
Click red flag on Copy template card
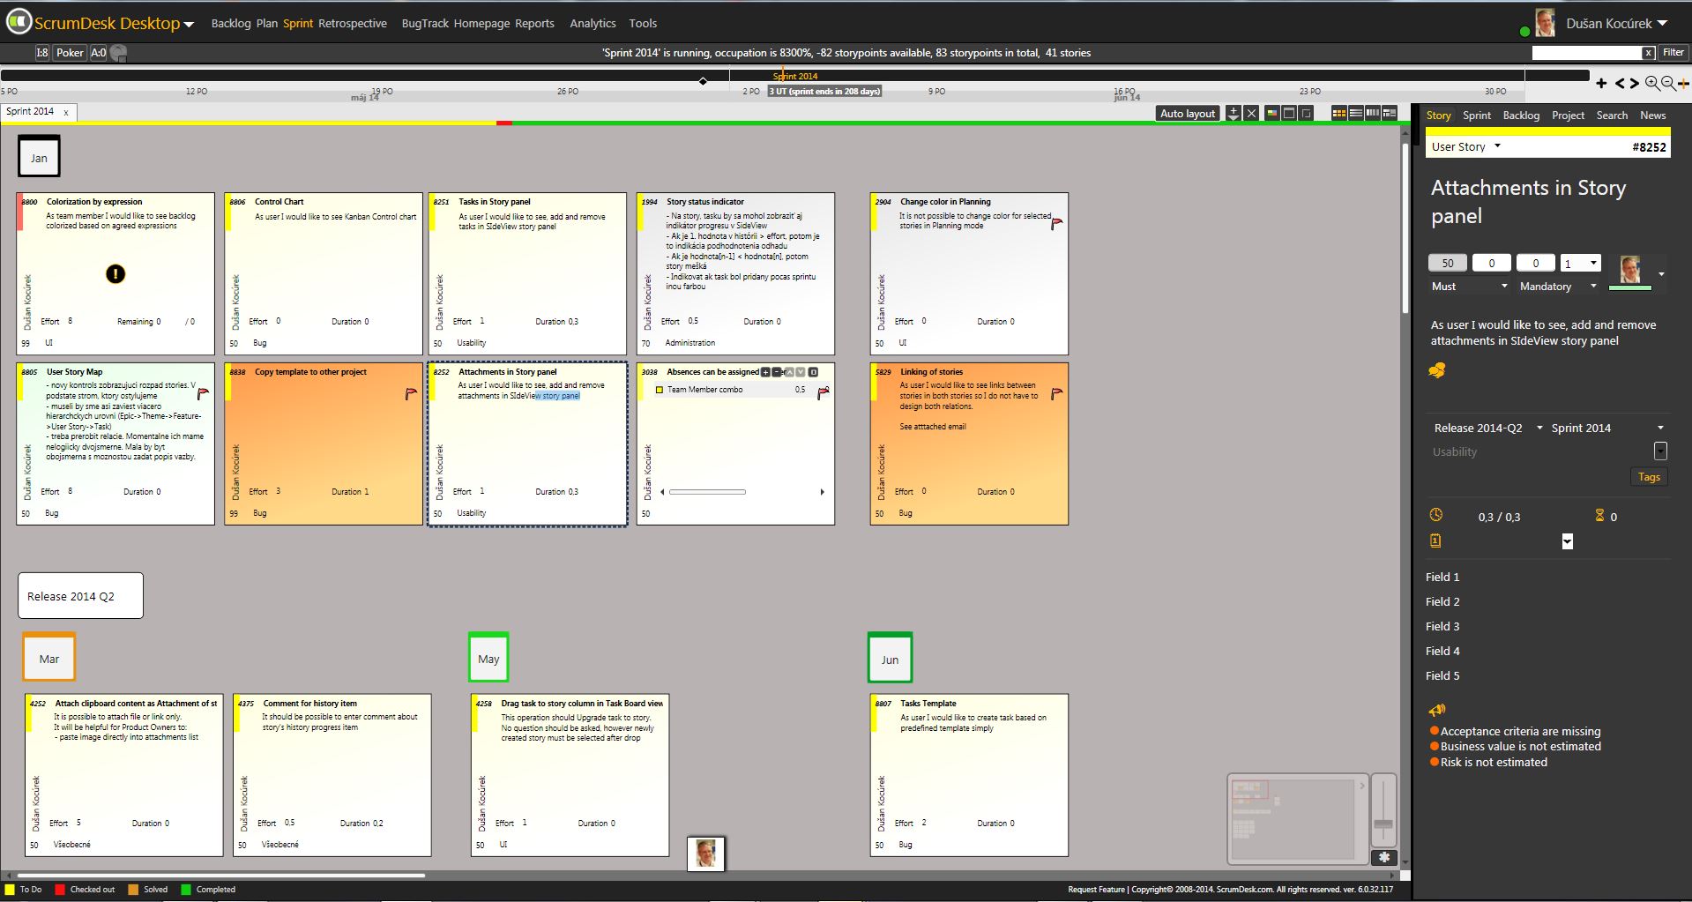411,393
